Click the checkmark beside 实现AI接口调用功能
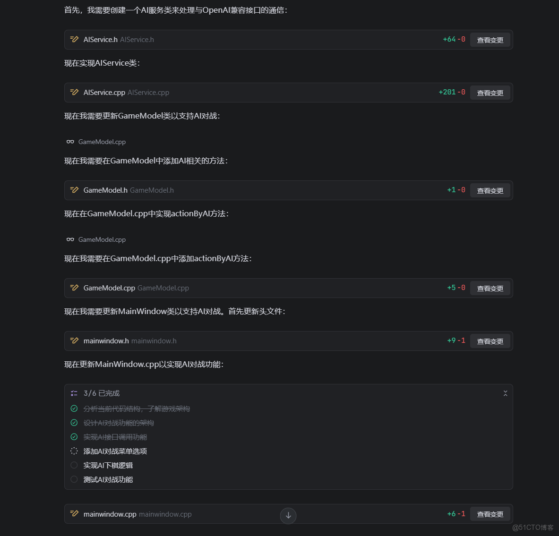This screenshot has height=536, width=559. tap(74, 437)
